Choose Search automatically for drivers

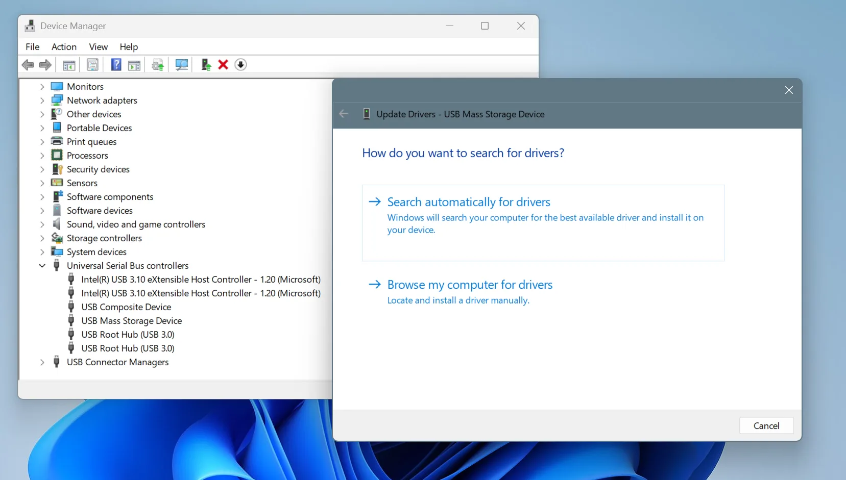coord(543,223)
